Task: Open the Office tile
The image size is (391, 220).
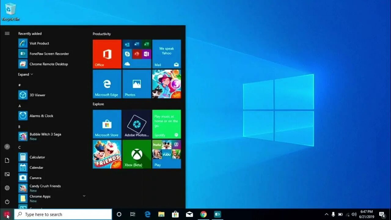Action: (107, 54)
